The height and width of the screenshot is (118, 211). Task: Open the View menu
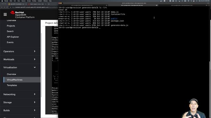click(18, 1)
